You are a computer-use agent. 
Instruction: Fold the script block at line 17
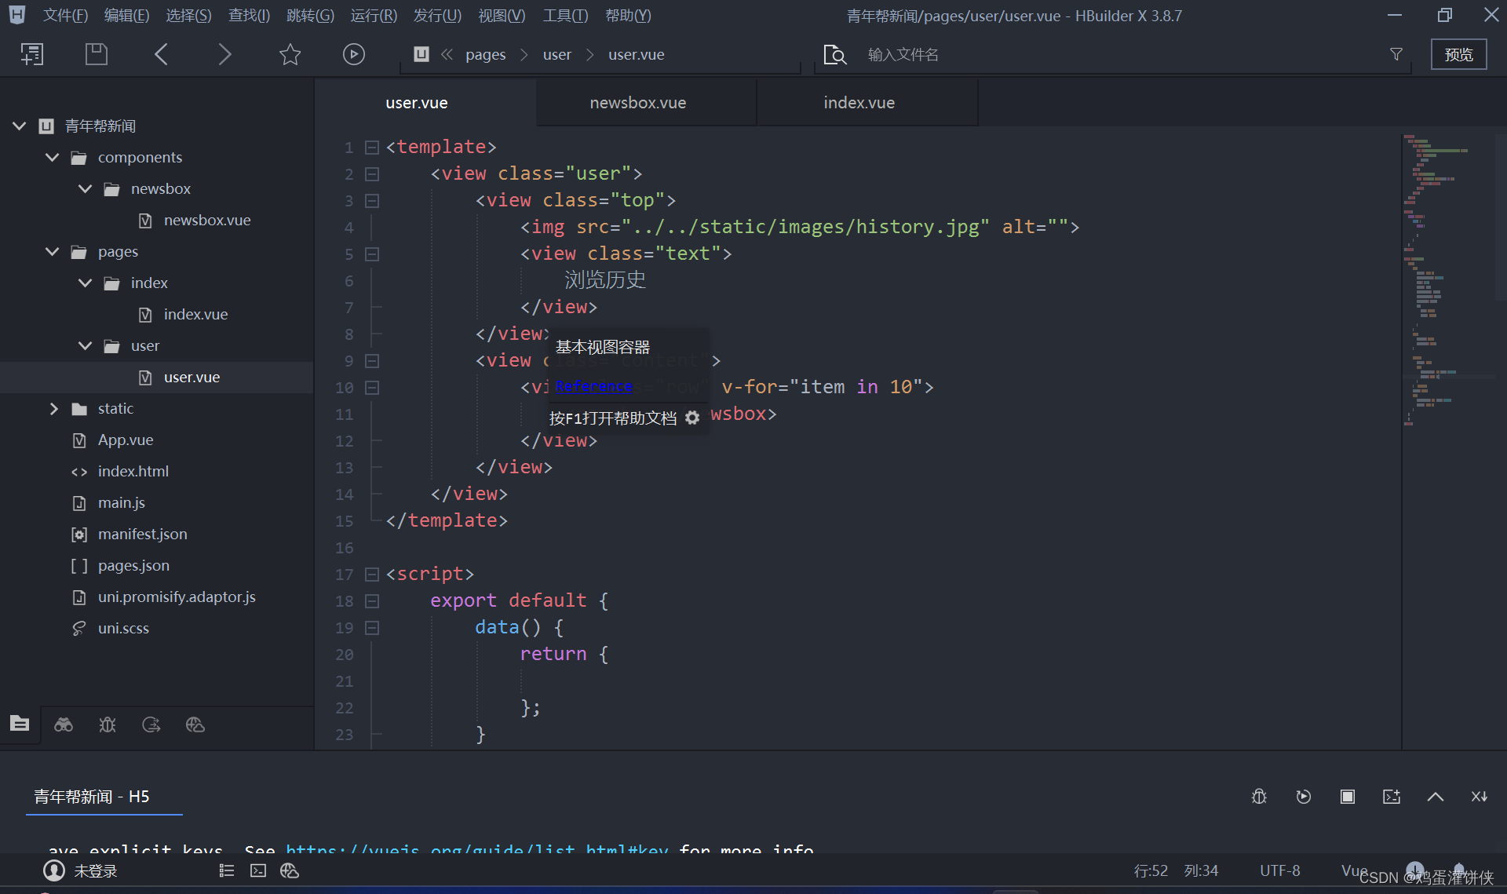point(372,575)
